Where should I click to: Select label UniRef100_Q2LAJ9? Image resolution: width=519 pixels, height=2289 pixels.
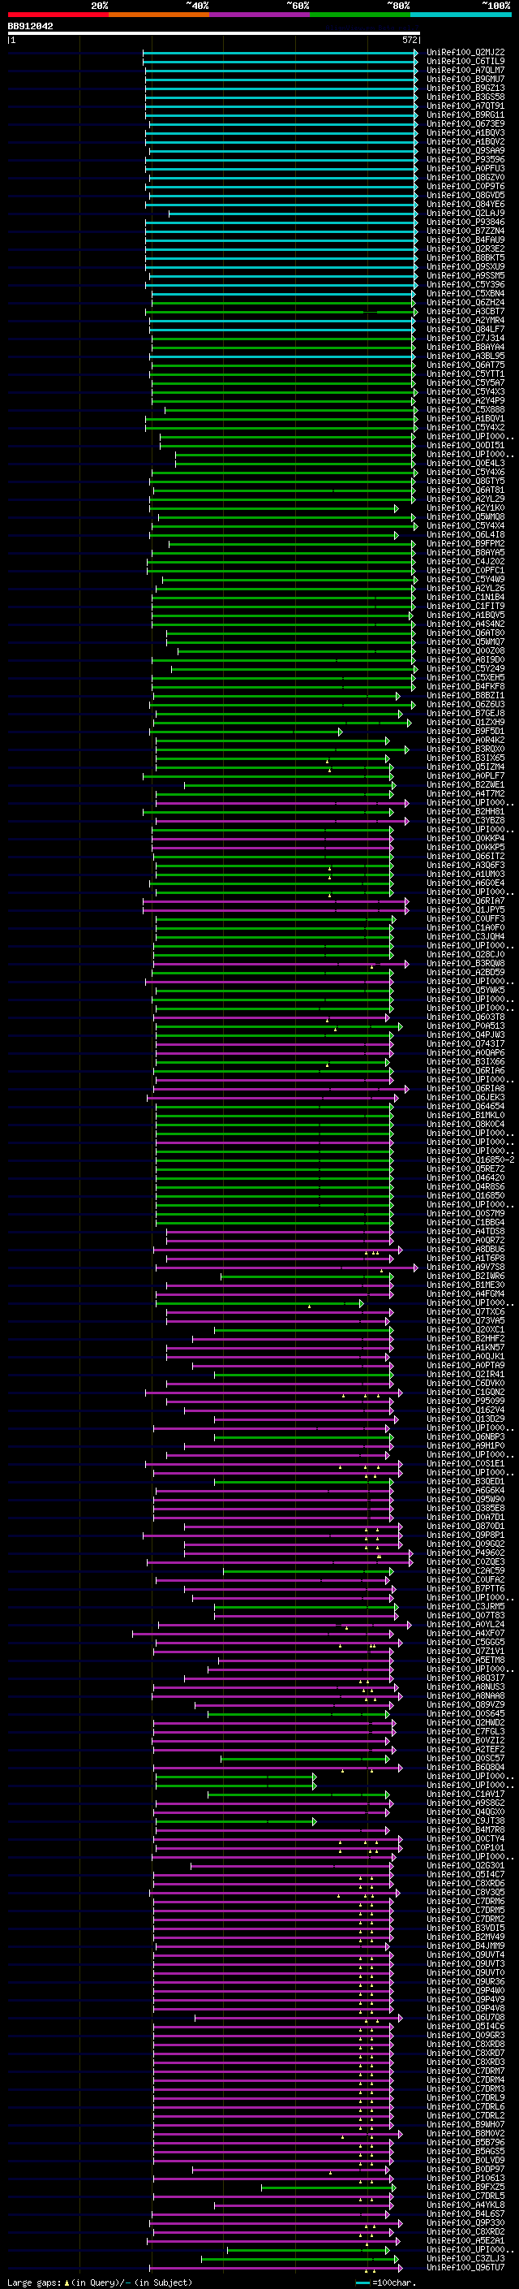pyautogui.click(x=465, y=213)
